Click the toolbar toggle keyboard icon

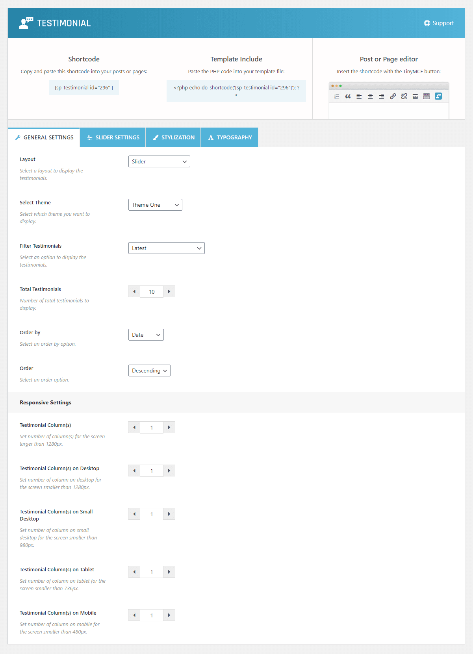[427, 96]
